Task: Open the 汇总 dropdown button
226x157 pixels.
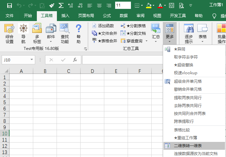Action: [x=156, y=34]
